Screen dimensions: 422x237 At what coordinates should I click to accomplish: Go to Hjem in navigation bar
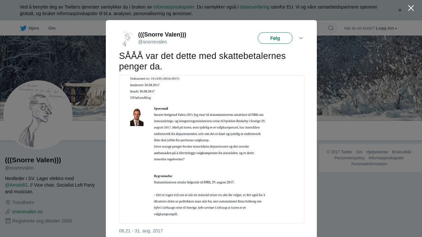point(34,28)
